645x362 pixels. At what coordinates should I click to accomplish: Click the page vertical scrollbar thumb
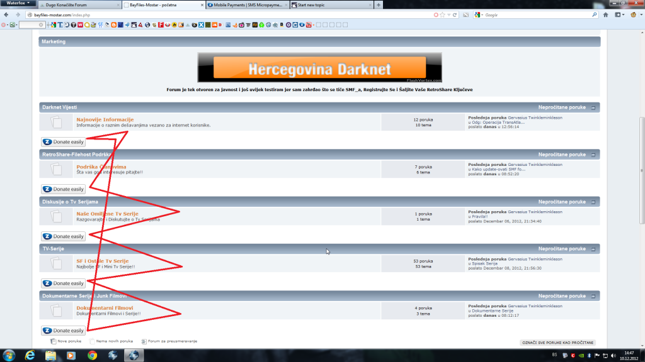tap(642, 170)
